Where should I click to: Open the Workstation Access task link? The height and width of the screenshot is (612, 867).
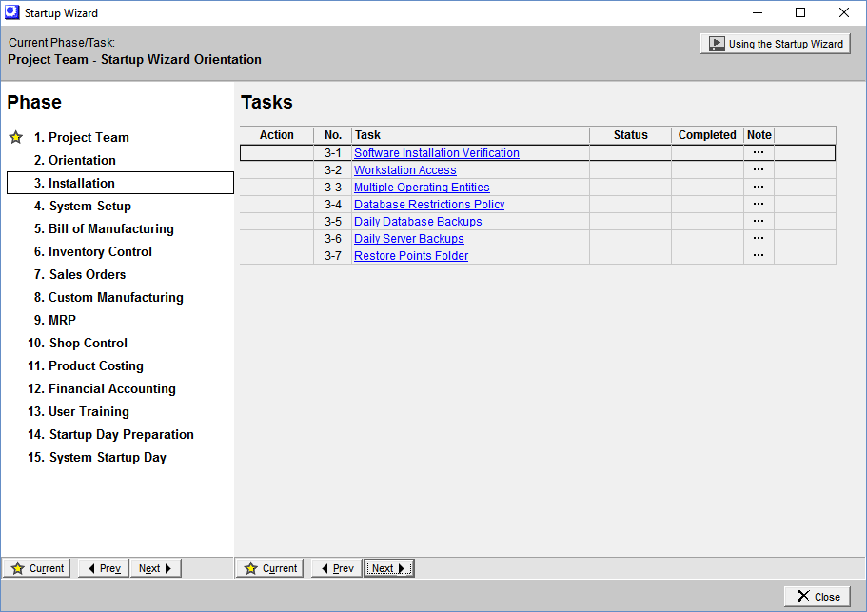point(404,169)
